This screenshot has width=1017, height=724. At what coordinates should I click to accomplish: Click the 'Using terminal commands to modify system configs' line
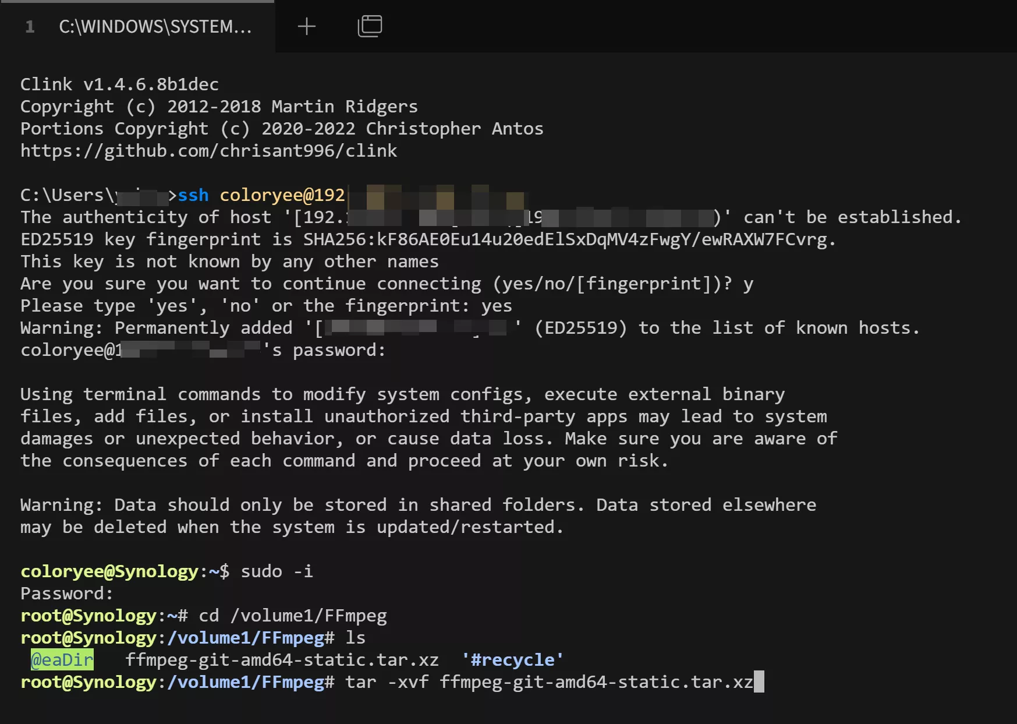pyautogui.click(x=402, y=394)
